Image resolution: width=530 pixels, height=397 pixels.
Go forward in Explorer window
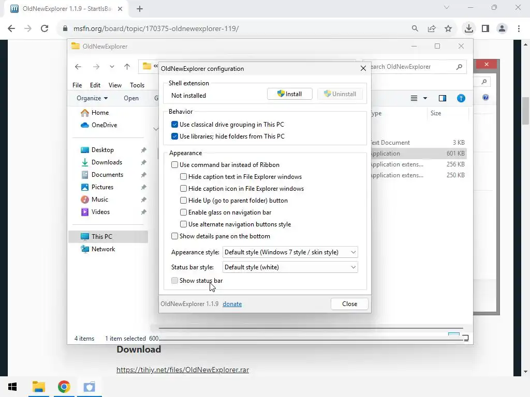click(96, 67)
